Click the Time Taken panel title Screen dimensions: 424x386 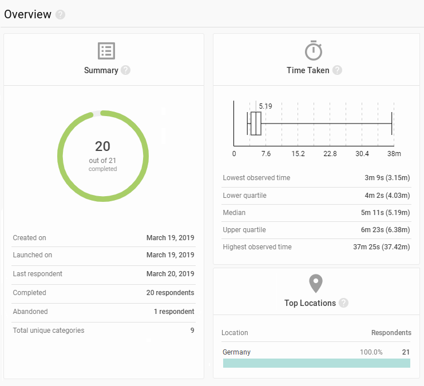308,70
